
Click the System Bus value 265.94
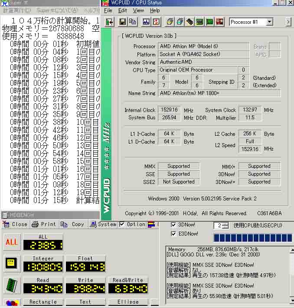[x=169, y=118]
